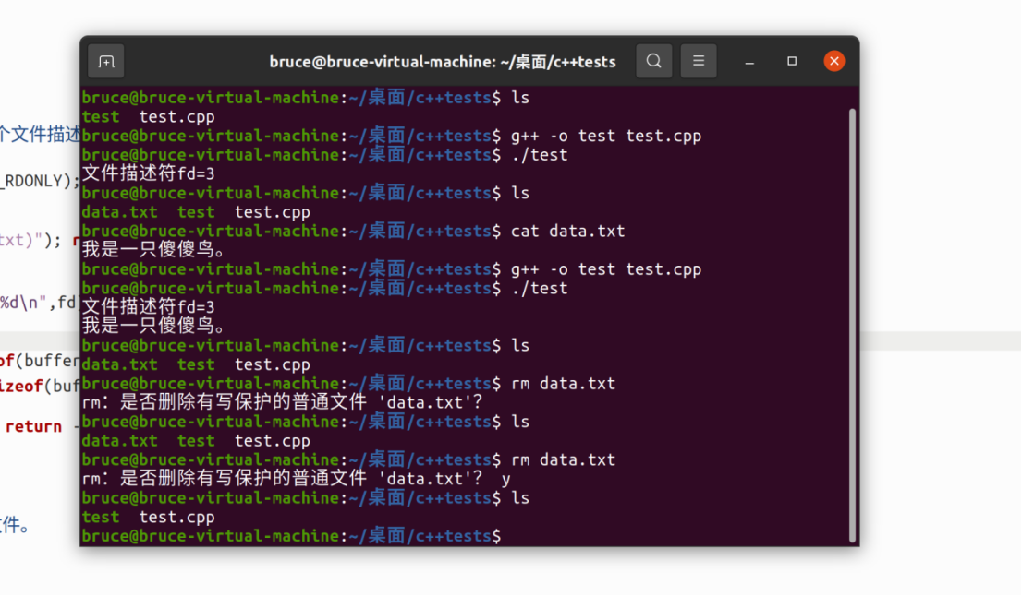Minimize the terminal window

tap(749, 62)
